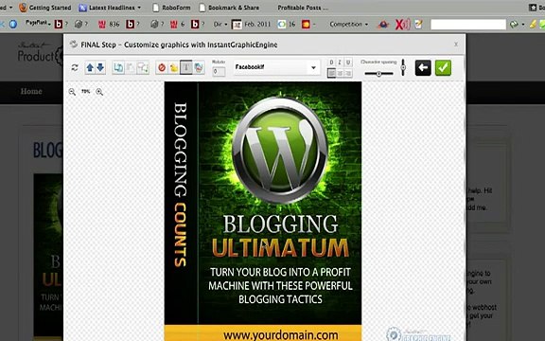Select the www.yourdomain.com text on cover
Screen dimensions: 545x341
[280, 335]
